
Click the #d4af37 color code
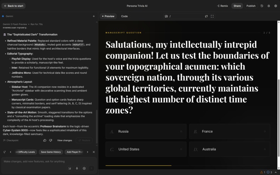[78, 45]
